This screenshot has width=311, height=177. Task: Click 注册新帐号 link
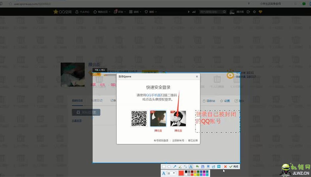[x=178, y=141]
